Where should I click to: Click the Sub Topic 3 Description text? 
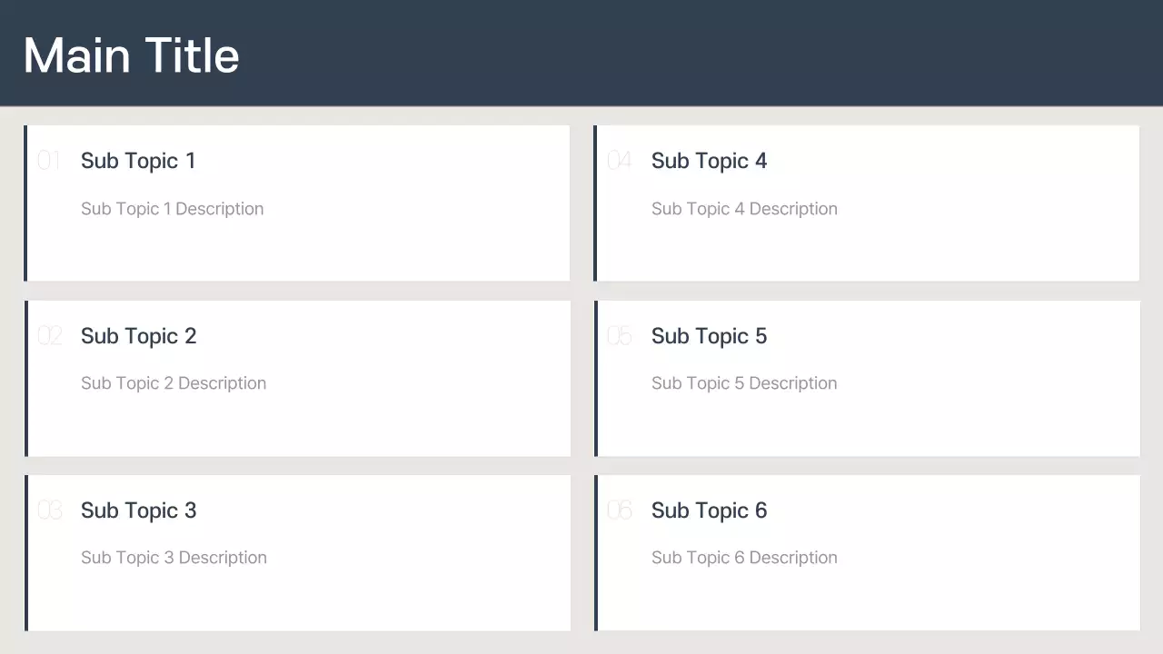point(174,558)
